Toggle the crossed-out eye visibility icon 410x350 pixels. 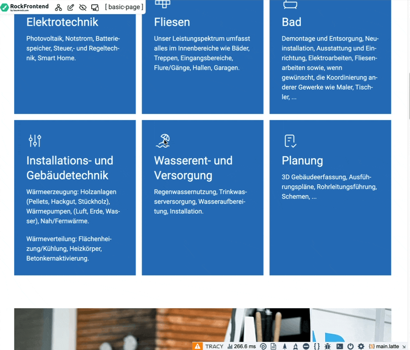point(83,7)
